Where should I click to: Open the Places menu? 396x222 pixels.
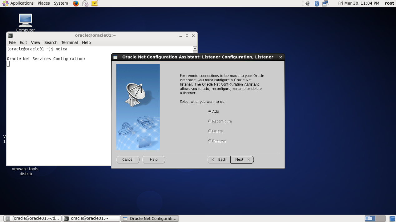click(x=44, y=3)
